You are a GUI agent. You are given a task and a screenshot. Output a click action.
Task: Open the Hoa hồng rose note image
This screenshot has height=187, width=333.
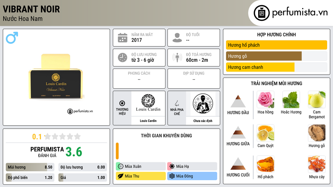(x=265, y=99)
